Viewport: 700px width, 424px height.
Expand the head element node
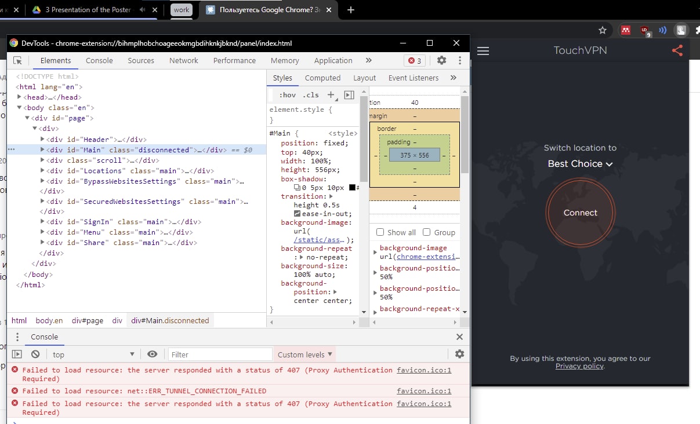(20, 97)
